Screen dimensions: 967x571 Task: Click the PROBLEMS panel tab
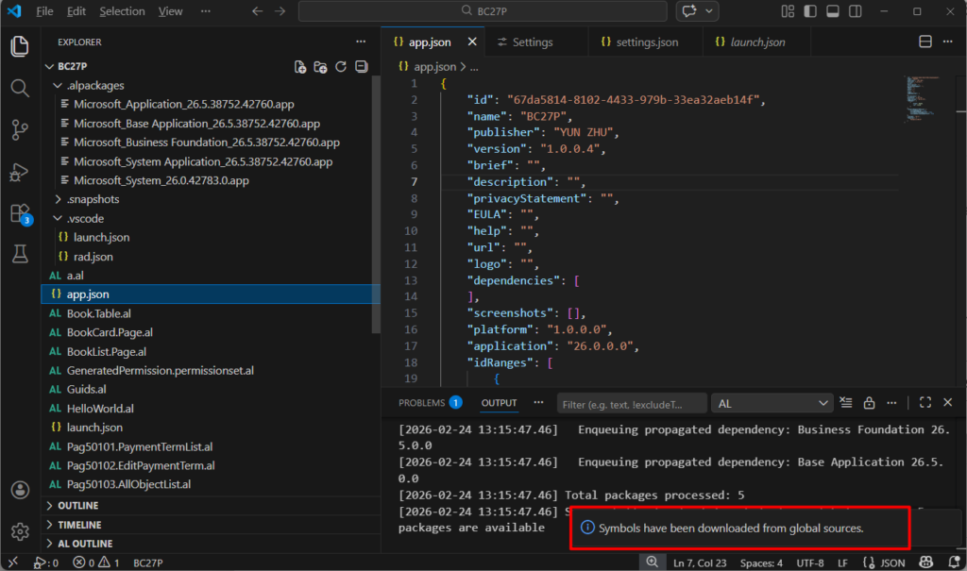pyautogui.click(x=422, y=403)
